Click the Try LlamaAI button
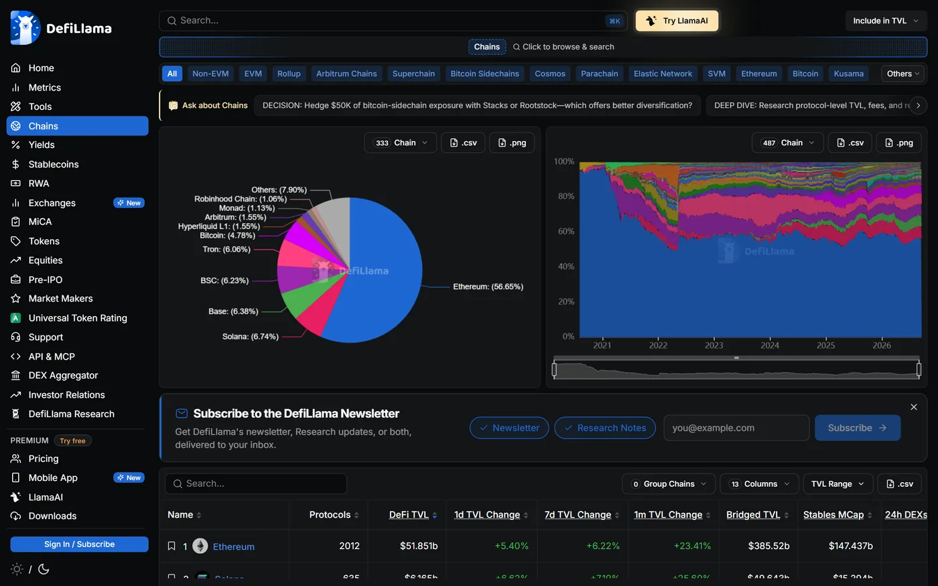This screenshot has height=586, width=938. point(677,21)
